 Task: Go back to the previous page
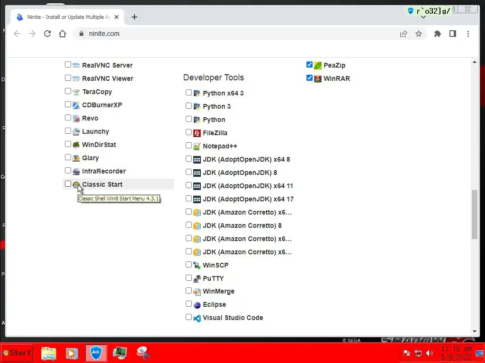pyautogui.click(x=17, y=34)
